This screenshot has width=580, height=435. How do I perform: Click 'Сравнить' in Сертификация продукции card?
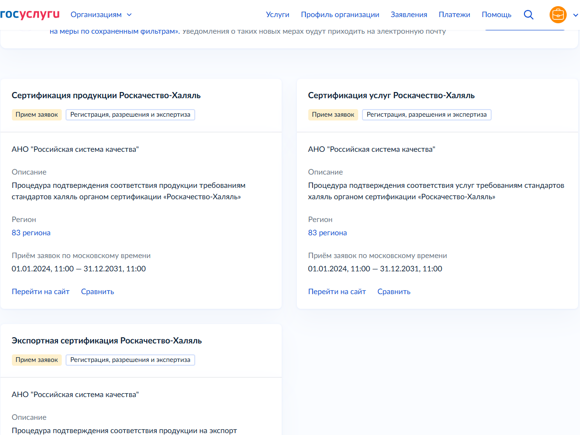(97, 292)
